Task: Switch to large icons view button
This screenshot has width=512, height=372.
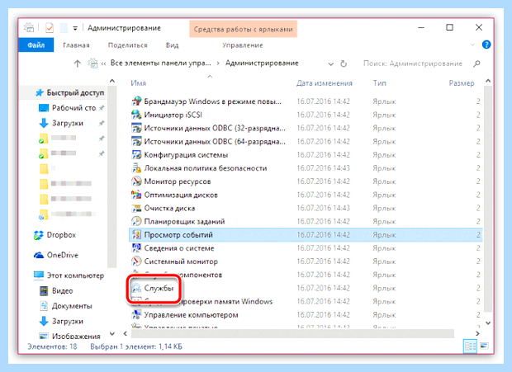Action: click(x=484, y=346)
